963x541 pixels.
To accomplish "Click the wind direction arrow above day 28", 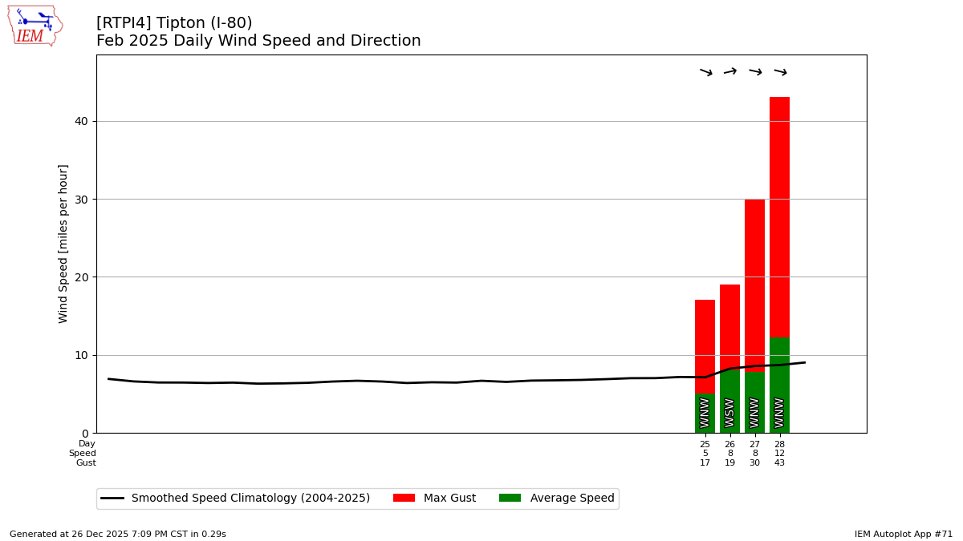I will [x=780, y=72].
